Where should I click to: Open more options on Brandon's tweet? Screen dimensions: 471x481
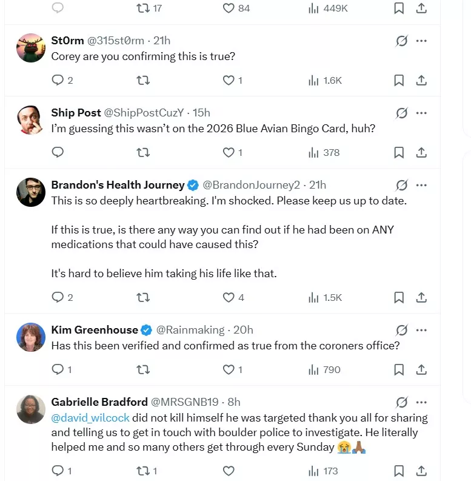pos(421,185)
